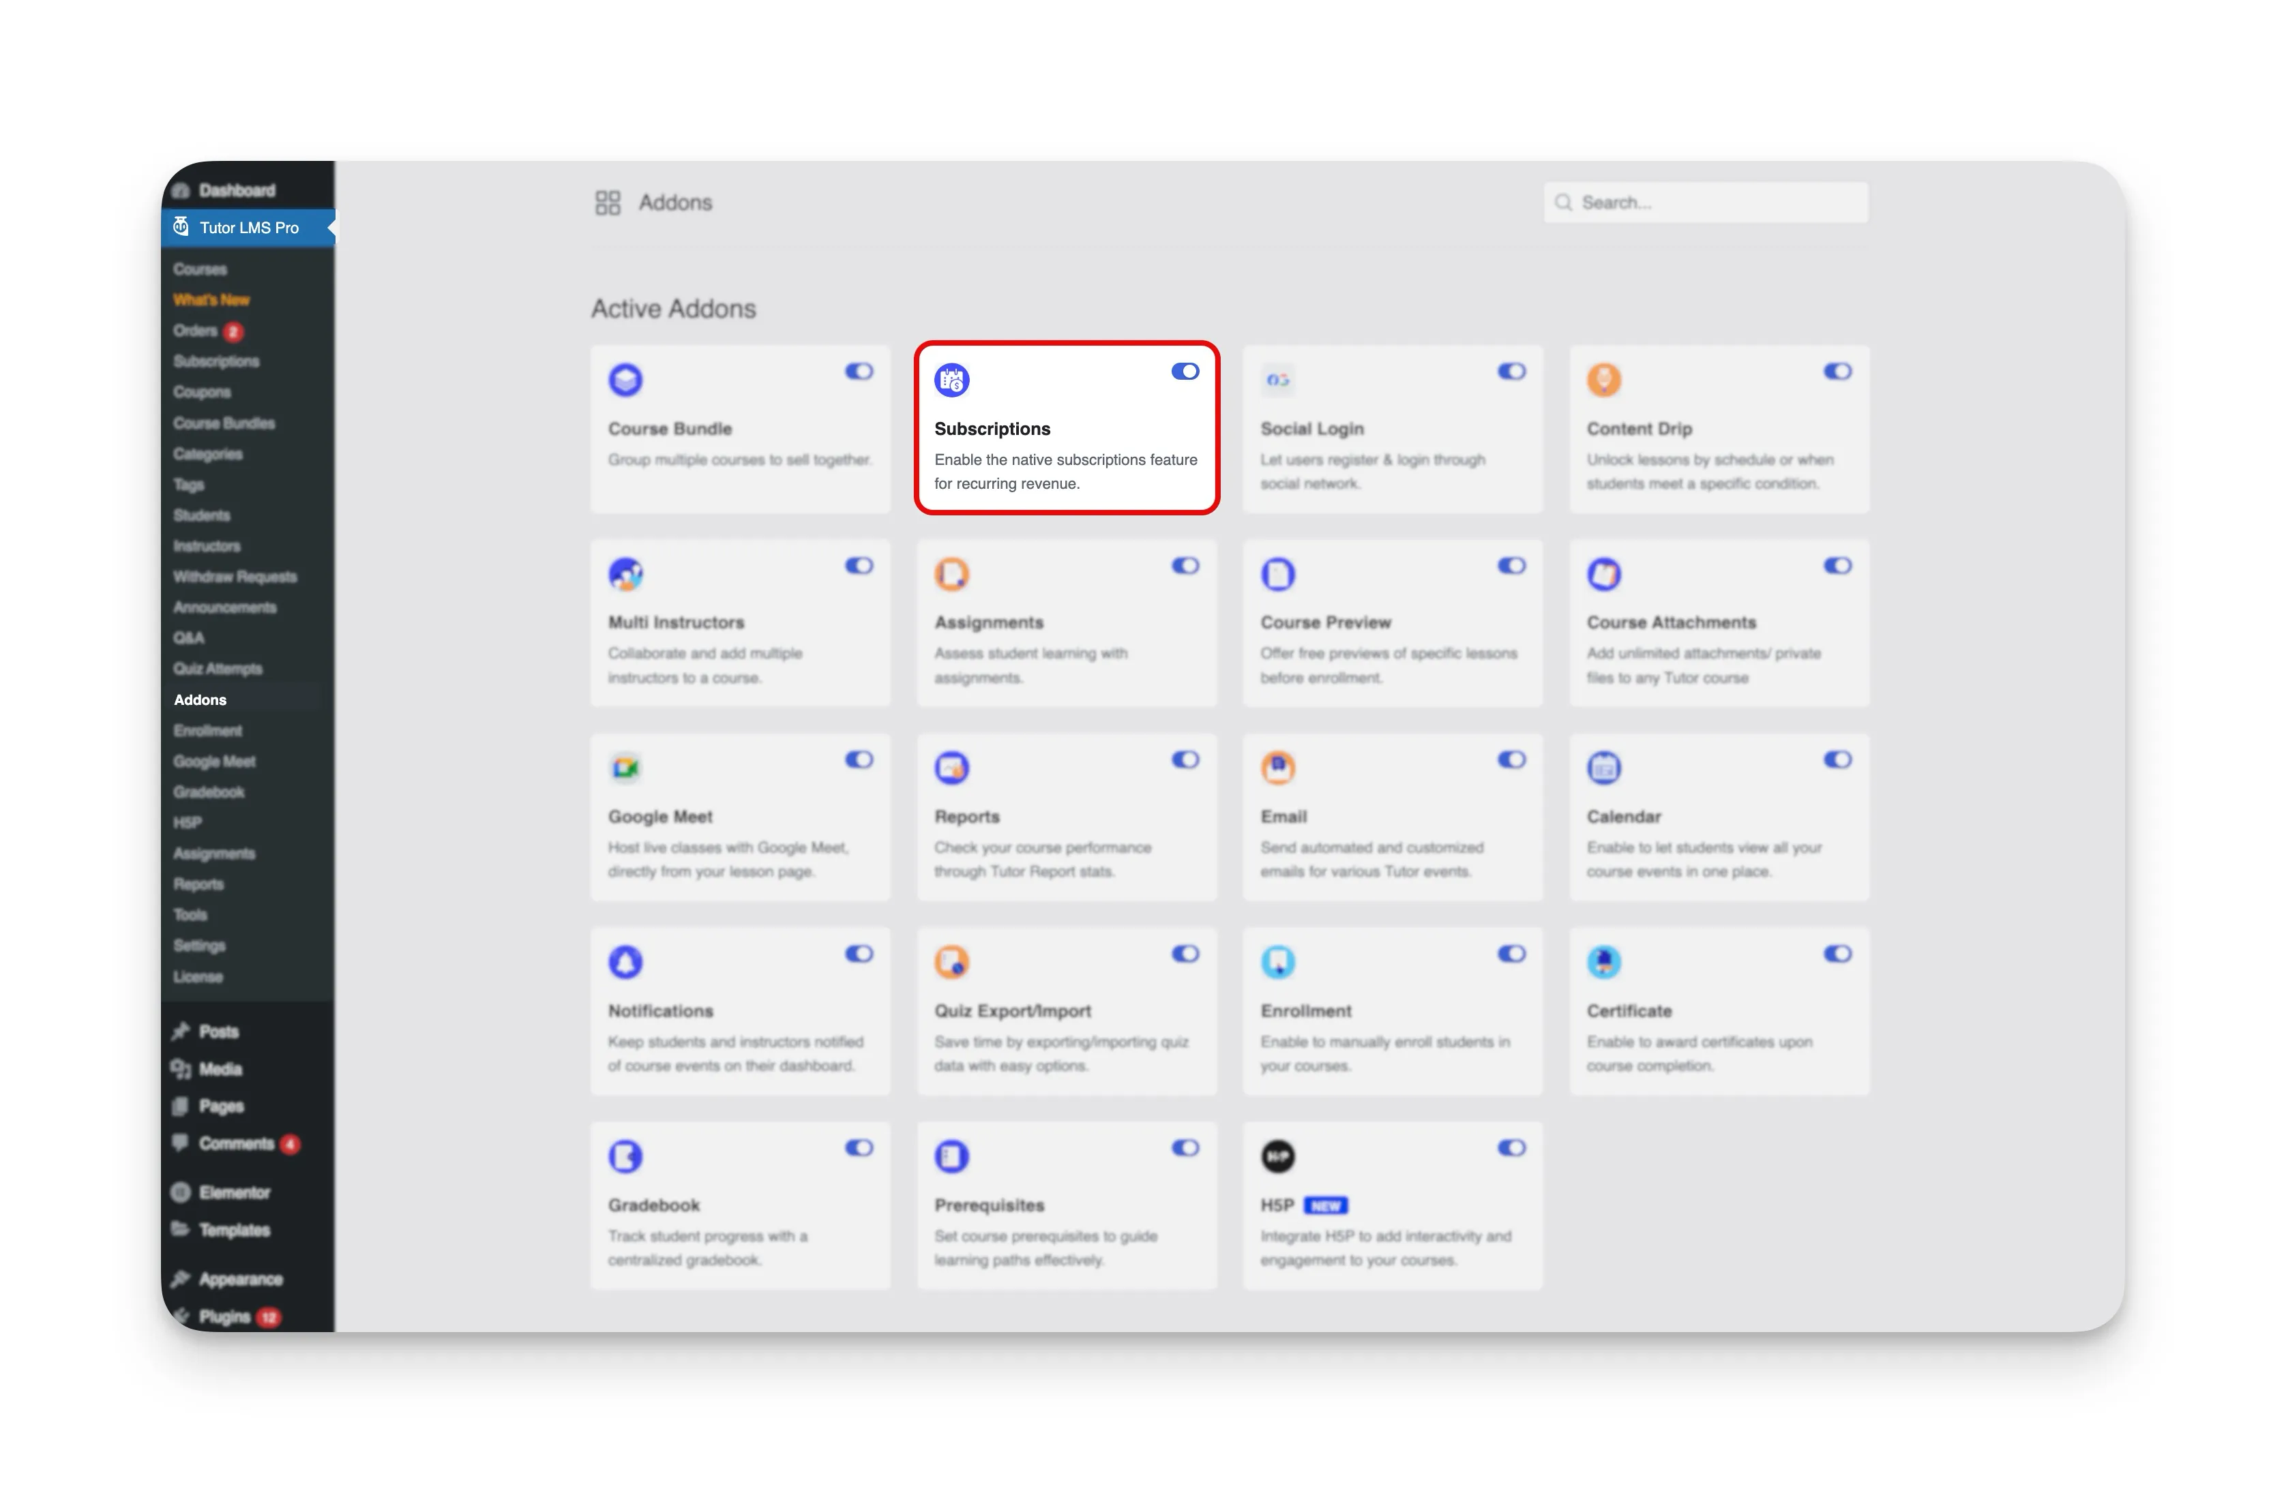
Task: Click the Course Bundle addon icon
Action: point(625,380)
